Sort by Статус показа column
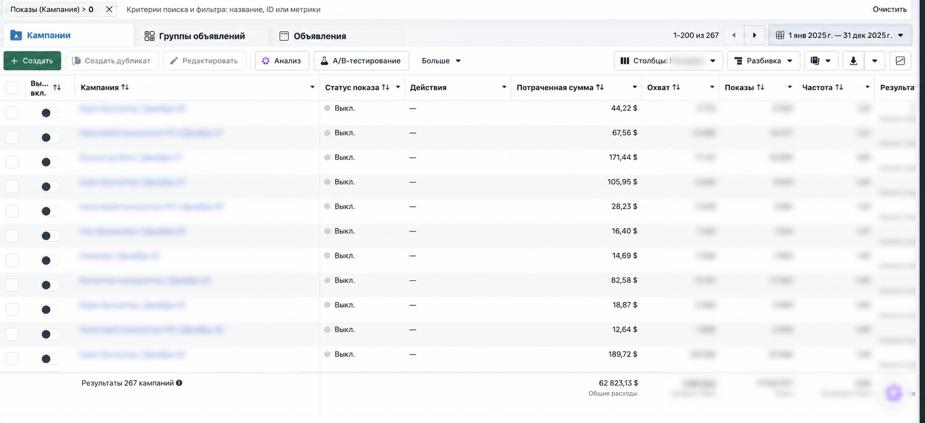This screenshot has height=423, width=925. tap(385, 87)
